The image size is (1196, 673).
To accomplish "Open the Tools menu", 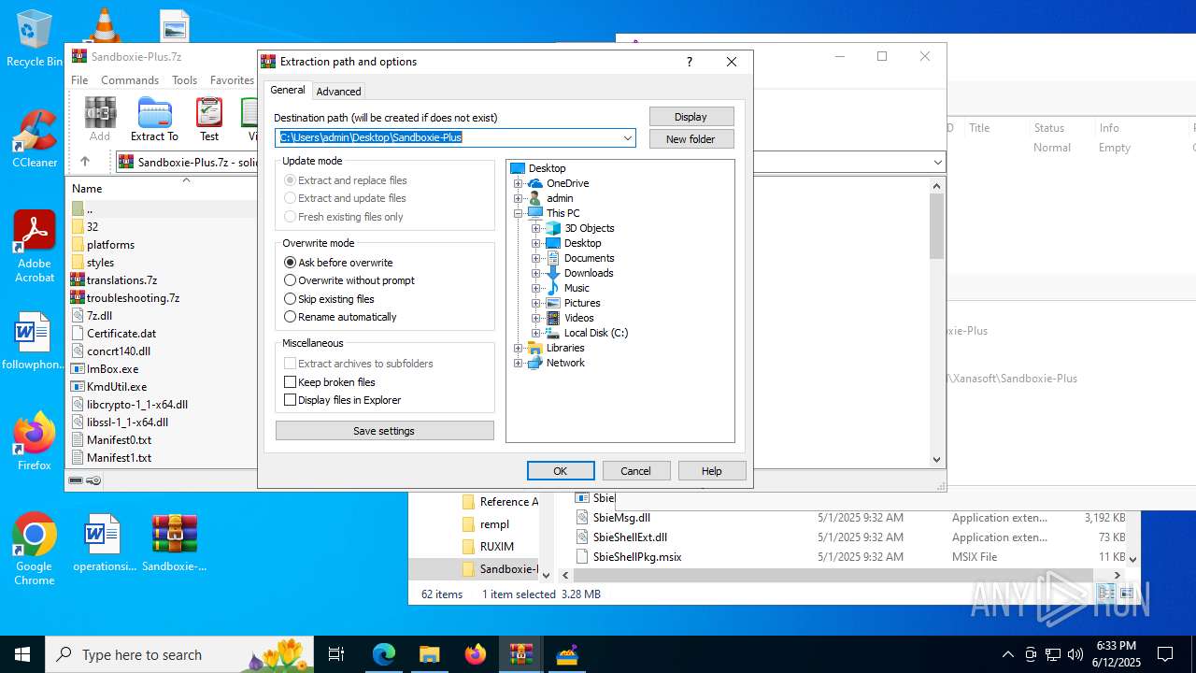I will [x=184, y=80].
